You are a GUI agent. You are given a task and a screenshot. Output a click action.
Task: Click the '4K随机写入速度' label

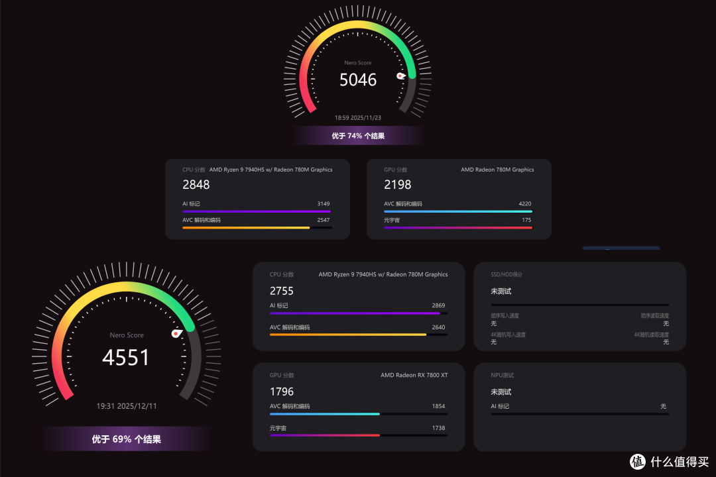coord(508,335)
